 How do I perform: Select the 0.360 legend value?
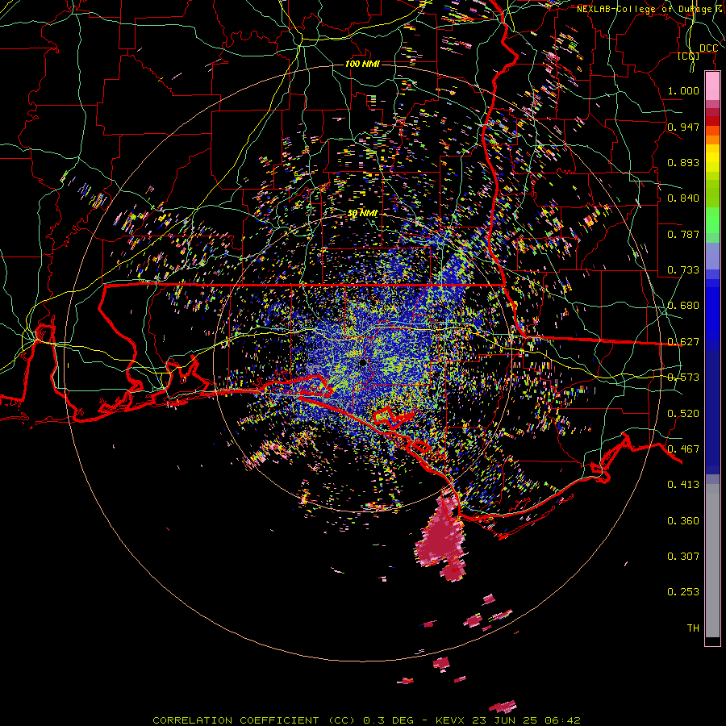point(683,521)
